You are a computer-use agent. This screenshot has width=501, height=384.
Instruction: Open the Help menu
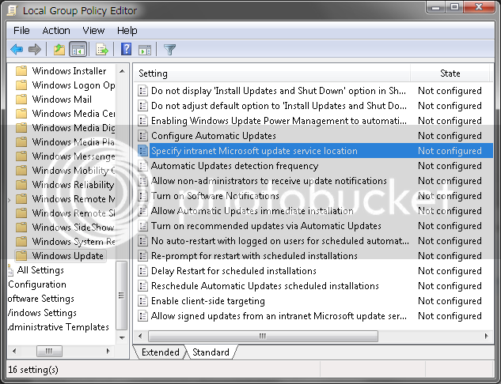point(127,31)
